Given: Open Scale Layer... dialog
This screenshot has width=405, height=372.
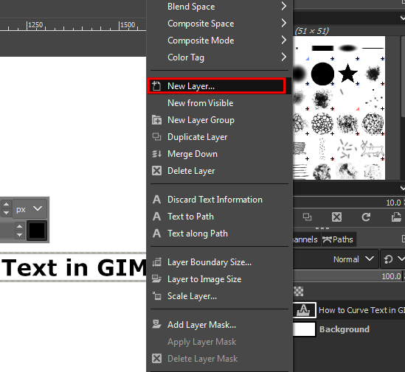Looking at the screenshot, I should (219, 296).
